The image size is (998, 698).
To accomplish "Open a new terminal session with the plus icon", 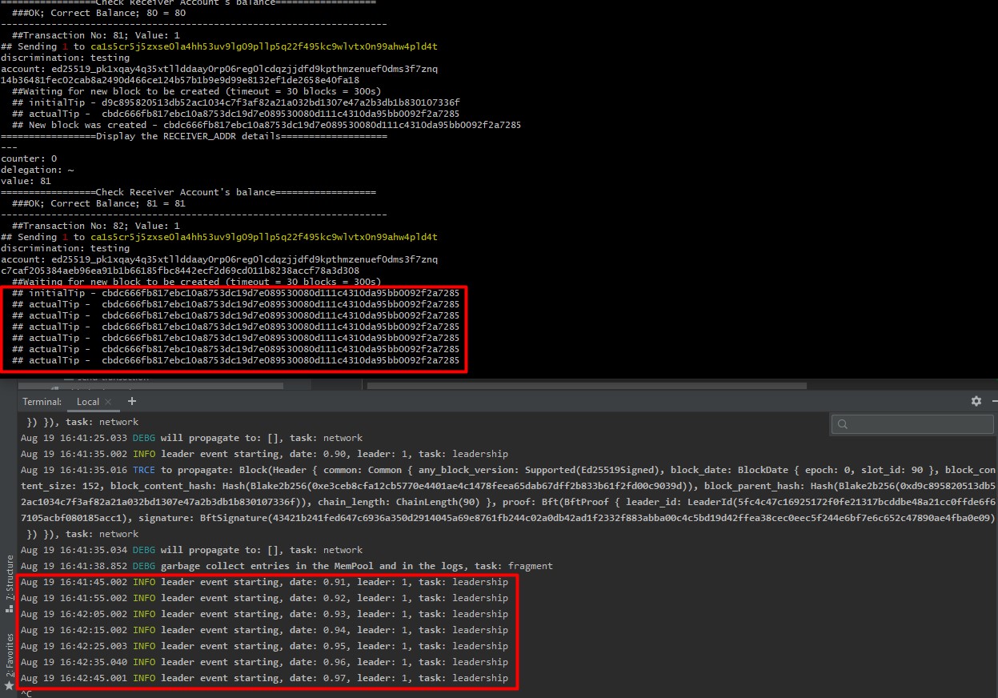I will [131, 401].
